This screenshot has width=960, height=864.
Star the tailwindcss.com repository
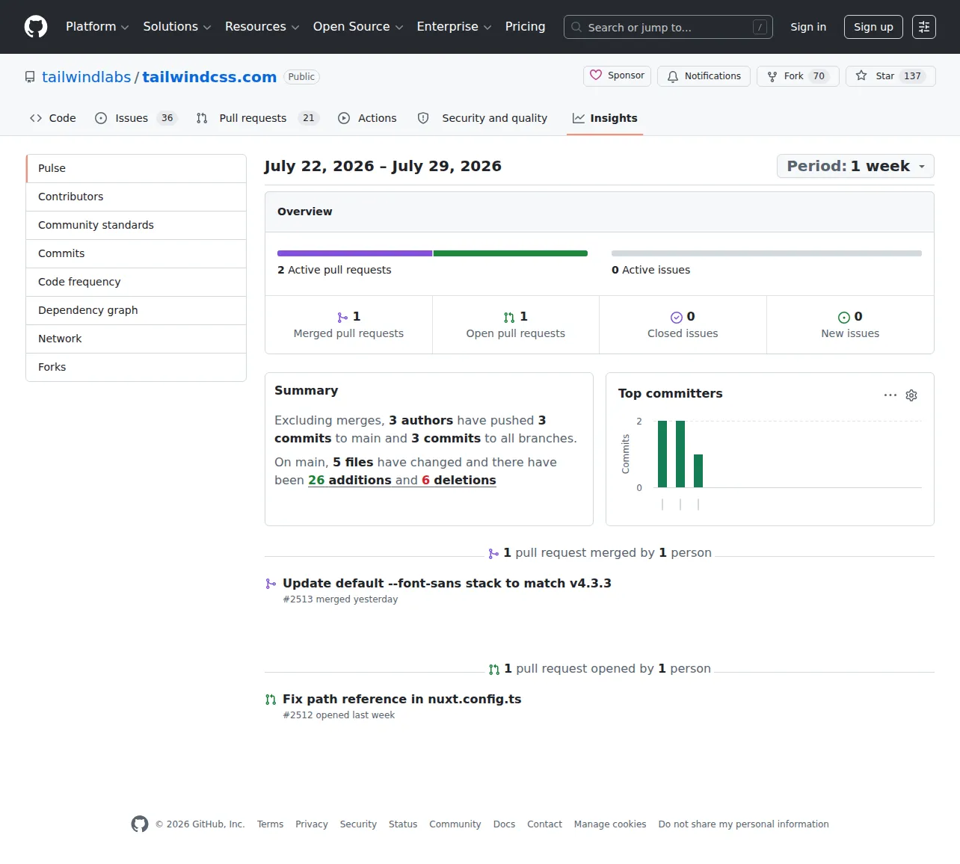point(890,76)
